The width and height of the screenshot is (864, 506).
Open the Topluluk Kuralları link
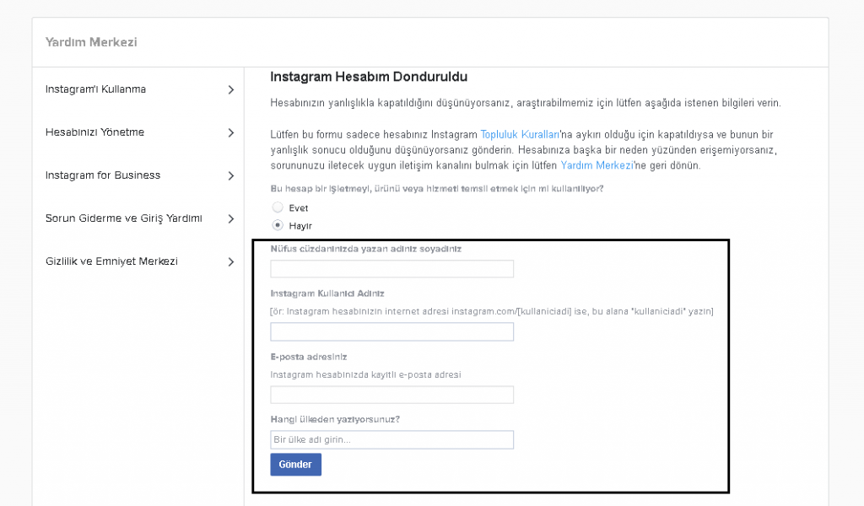tap(514, 135)
